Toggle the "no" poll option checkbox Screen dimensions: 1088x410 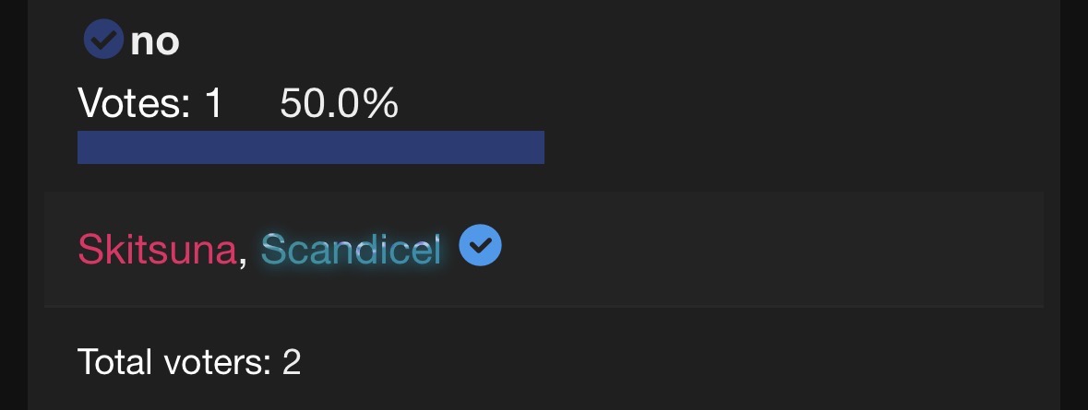(103, 41)
